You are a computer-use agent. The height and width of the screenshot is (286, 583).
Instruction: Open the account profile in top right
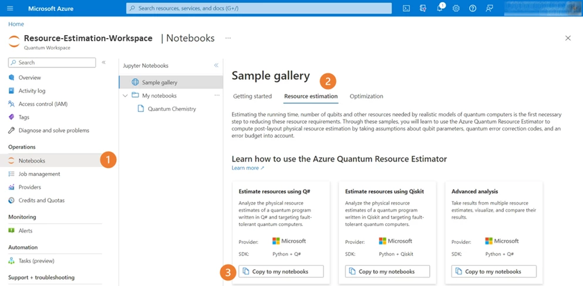pos(543,8)
